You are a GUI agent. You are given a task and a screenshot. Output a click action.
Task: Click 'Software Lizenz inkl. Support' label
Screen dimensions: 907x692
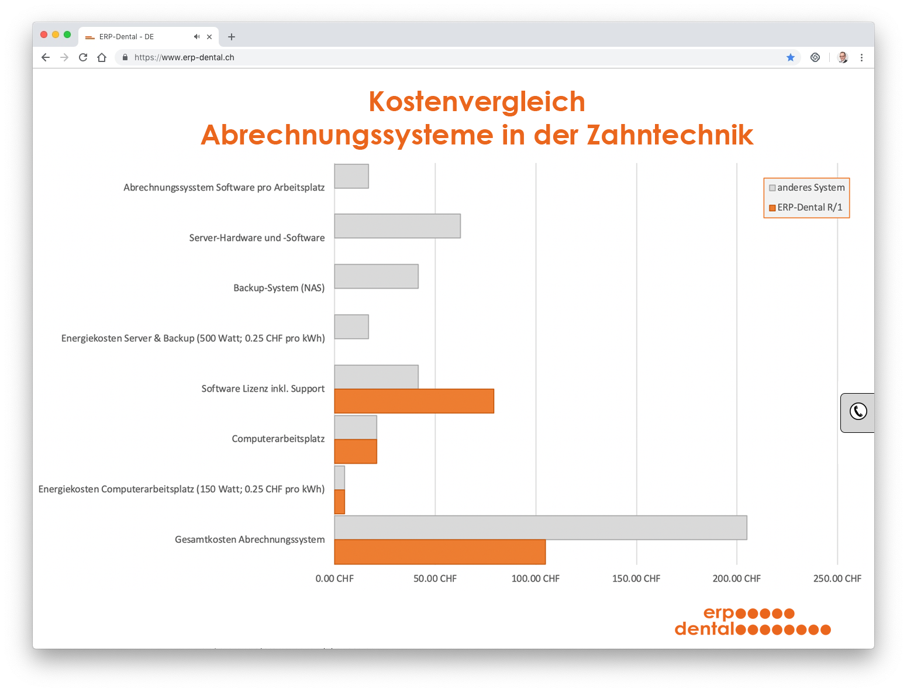click(263, 388)
